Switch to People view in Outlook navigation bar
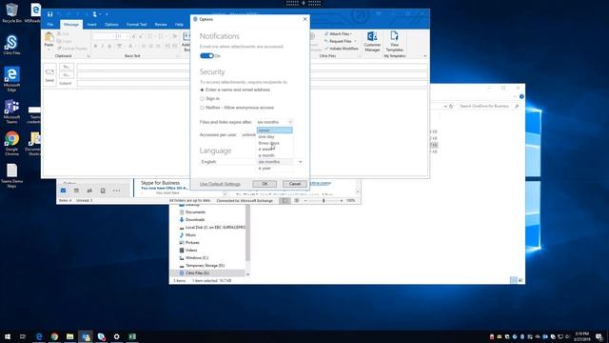Image resolution: width=609 pixels, height=343 pixels. coord(89,191)
